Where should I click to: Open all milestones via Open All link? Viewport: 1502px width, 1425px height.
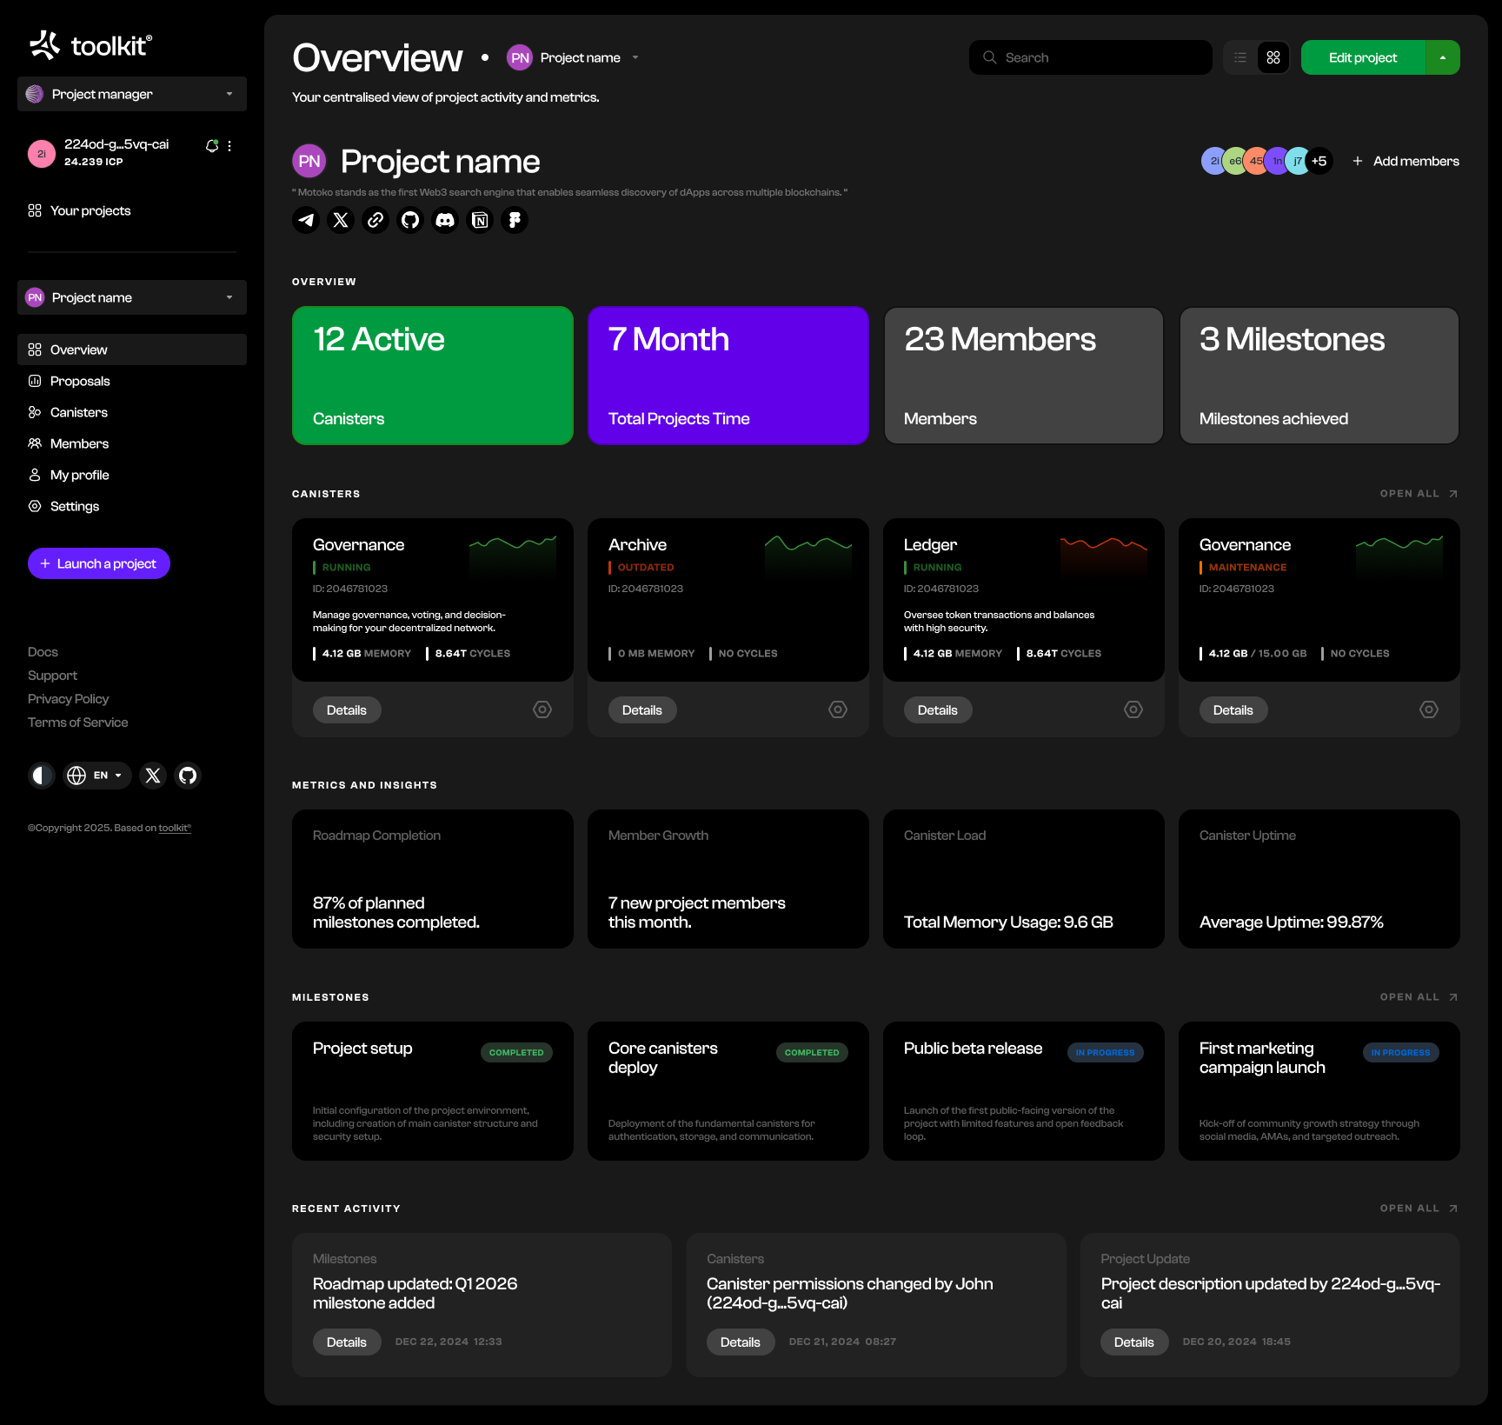point(1419,997)
